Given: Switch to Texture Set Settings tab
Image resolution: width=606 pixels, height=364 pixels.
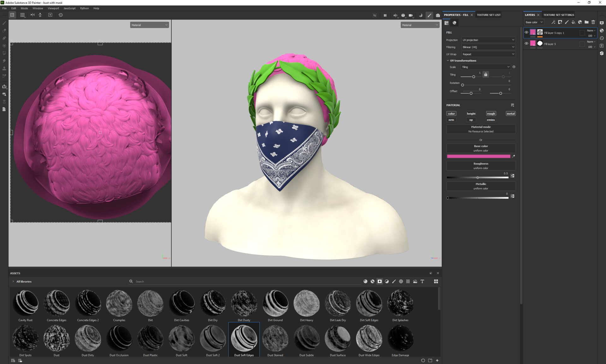Looking at the screenshot, I should point(558,15).
